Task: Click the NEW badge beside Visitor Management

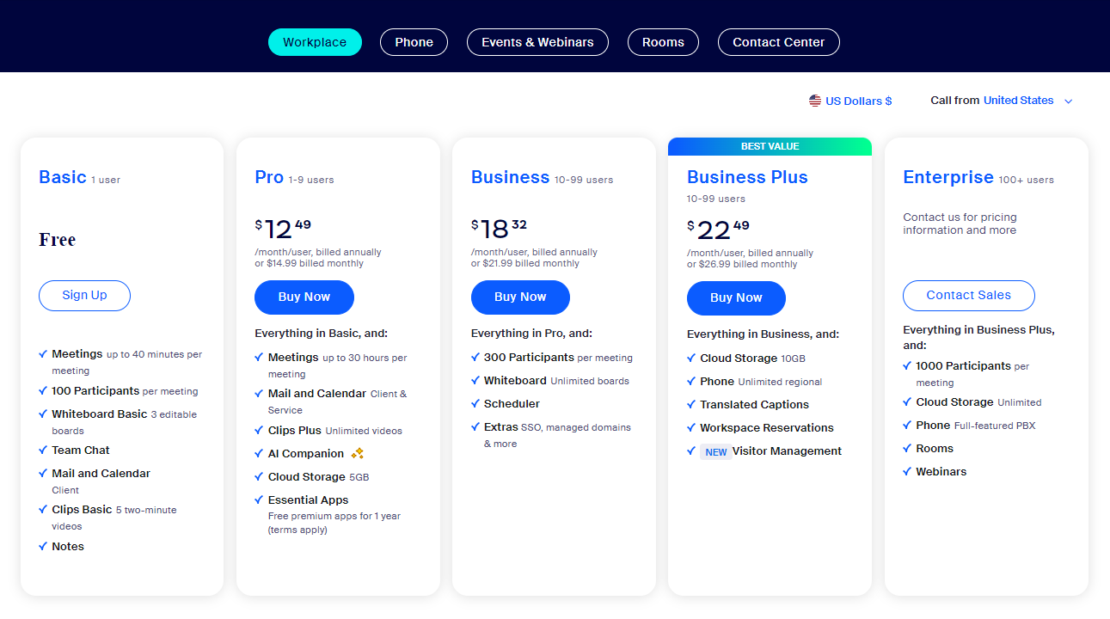Action: (x=715, y=451)
